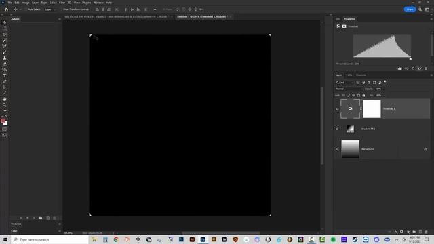Select the mask icon in Properties panel

point(344,26)
